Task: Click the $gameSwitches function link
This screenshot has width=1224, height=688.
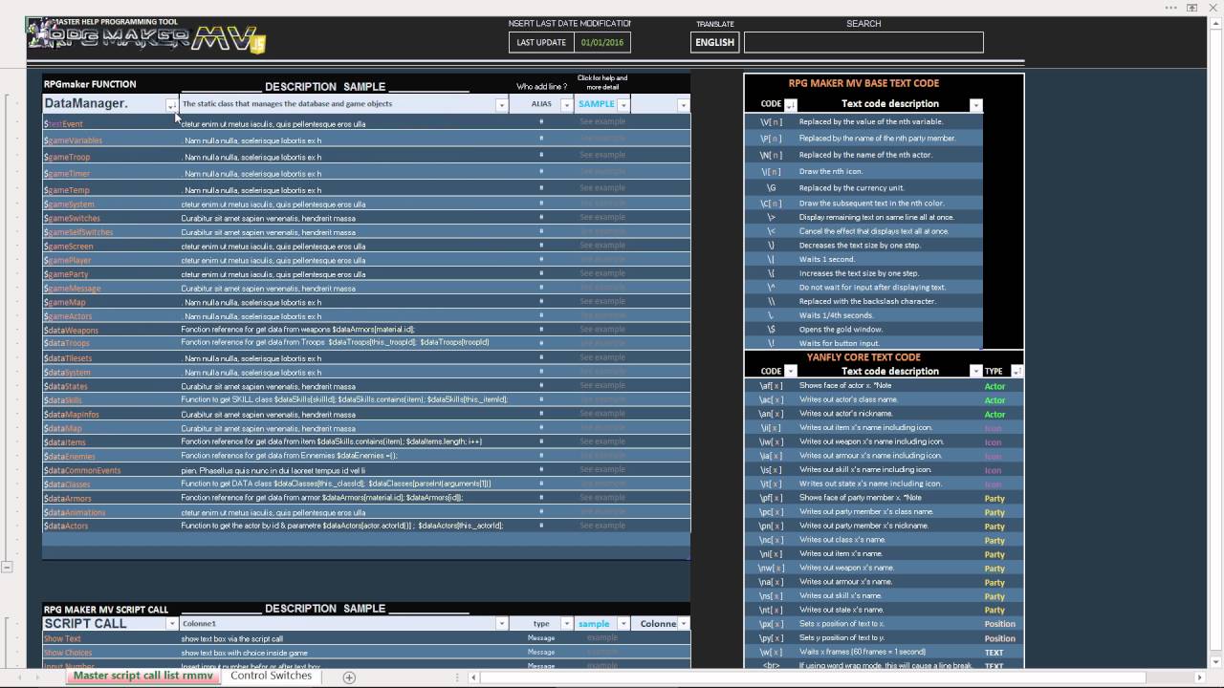Action: click(72, 218)
